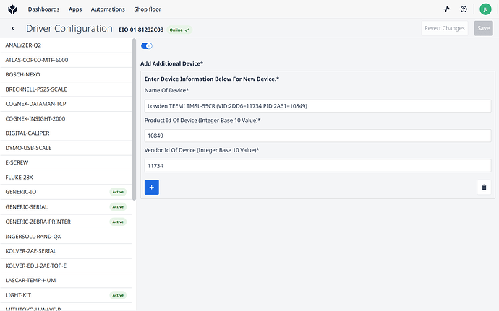Select the KOLVER-EDU-2AE-TOP-E driver
The width and height of the screenshot is (499, 311).
coord(66,266)
